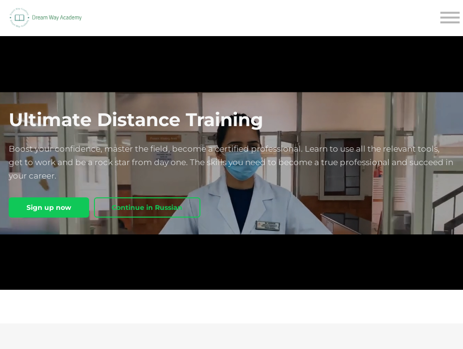This screenshot has height=349, width=463.
Task: Click the white area beneath the hero section
Action: (x=231, y=306)
